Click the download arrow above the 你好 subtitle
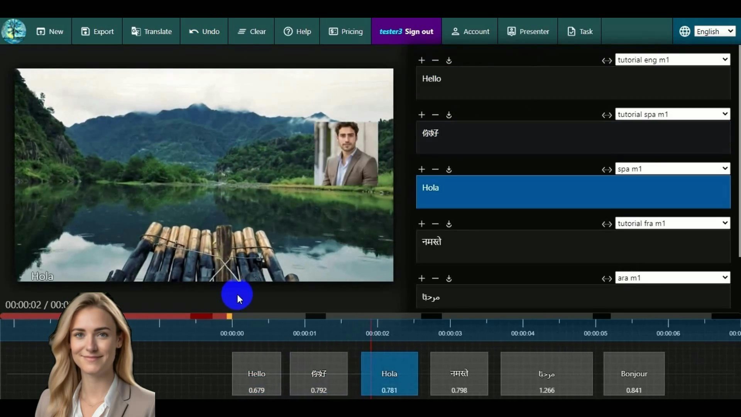Image resolution: width=741 pixels, height=417 pixels. click(449, 115)
